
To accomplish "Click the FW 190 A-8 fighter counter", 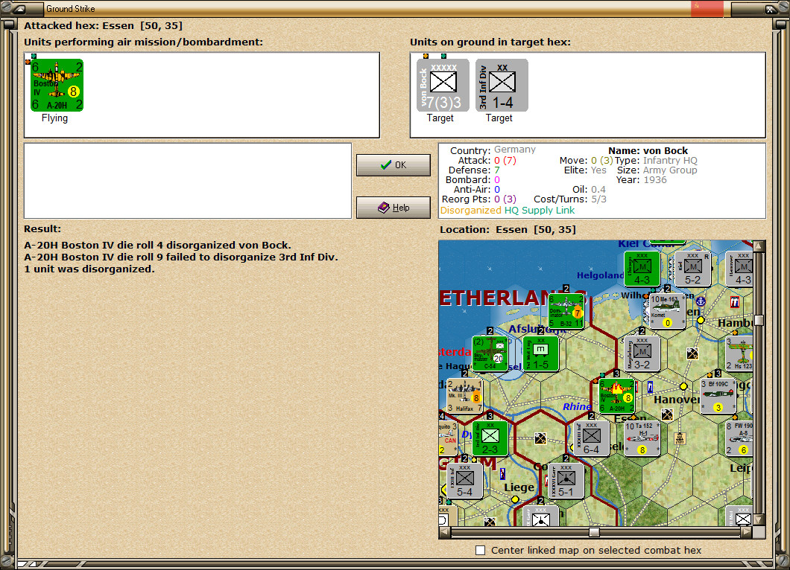I will click(x=739, y=438).
